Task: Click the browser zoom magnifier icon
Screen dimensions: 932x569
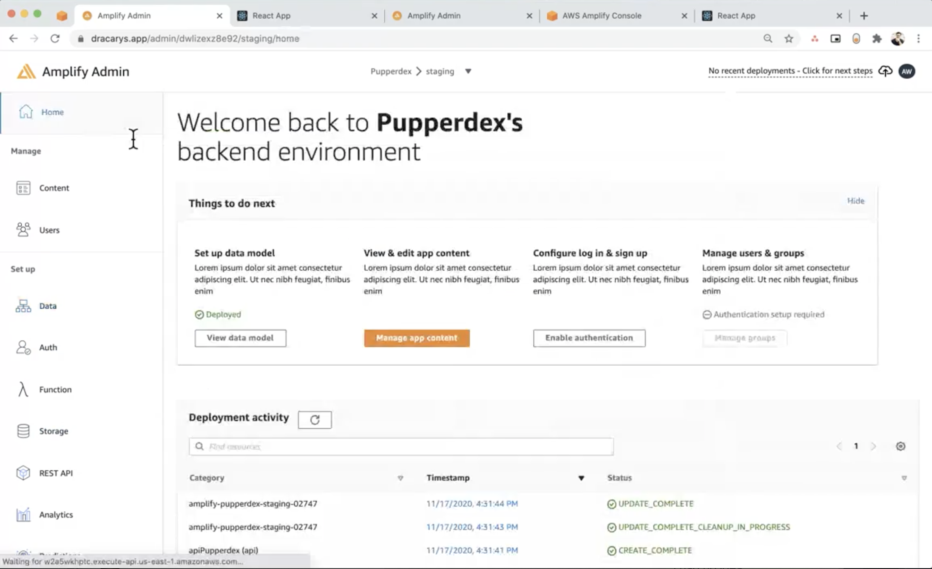Action: [768, 39]
